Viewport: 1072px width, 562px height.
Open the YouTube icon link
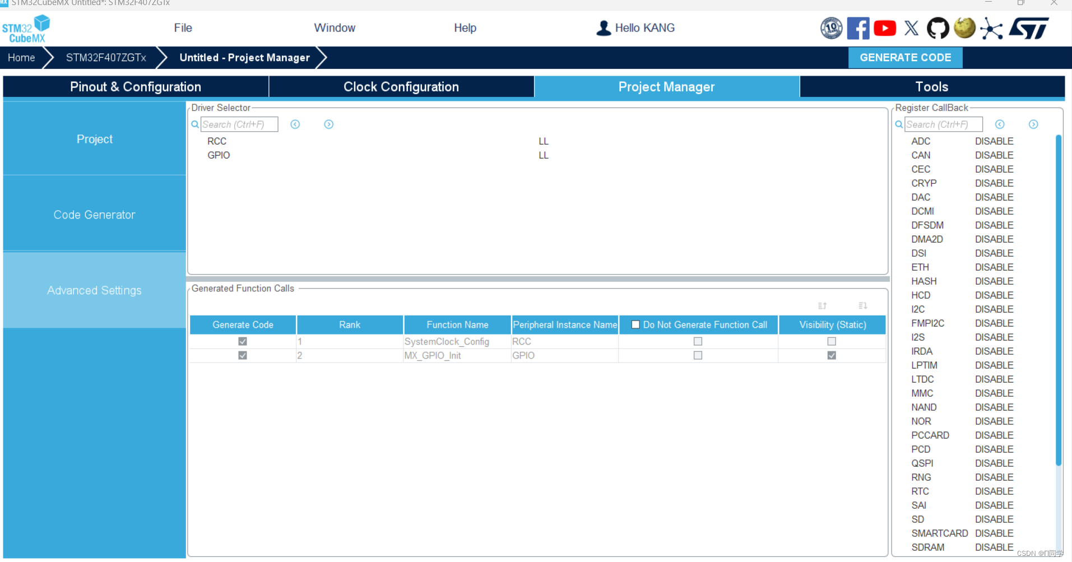click(x=885, y=28)
